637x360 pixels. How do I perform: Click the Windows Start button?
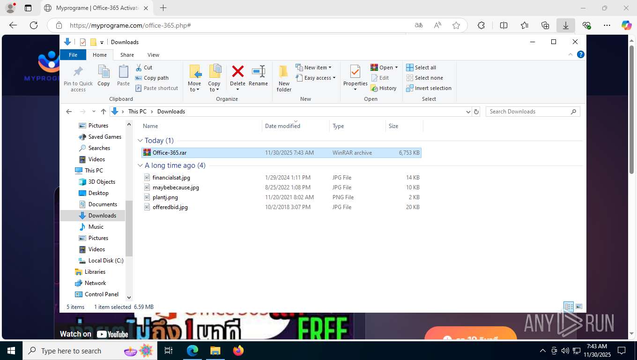click(10, 351)
